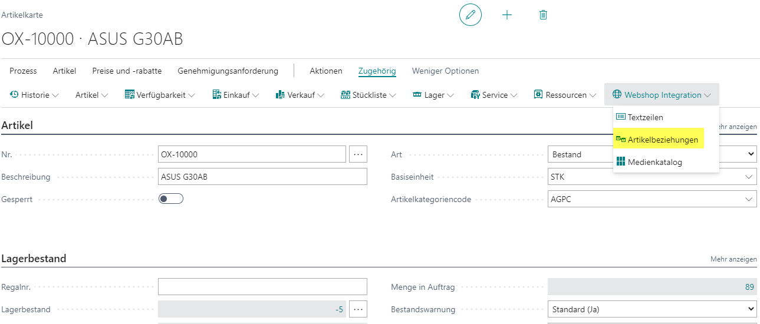Select Medienkatalog from the menu
The width and height of the screenshot is (760, 324).
click(x=666, y=162)
